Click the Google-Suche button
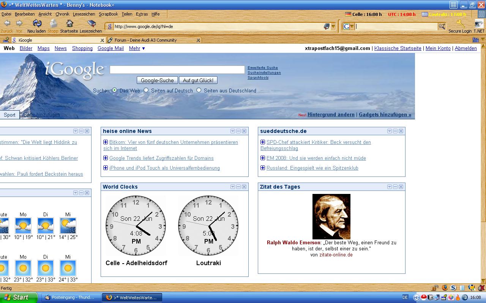This screenshot has height=303, width=486. point(157,80)
